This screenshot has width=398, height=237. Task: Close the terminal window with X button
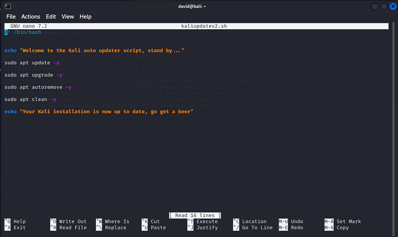(393, 7)
